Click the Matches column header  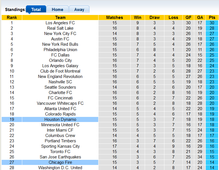115,18
